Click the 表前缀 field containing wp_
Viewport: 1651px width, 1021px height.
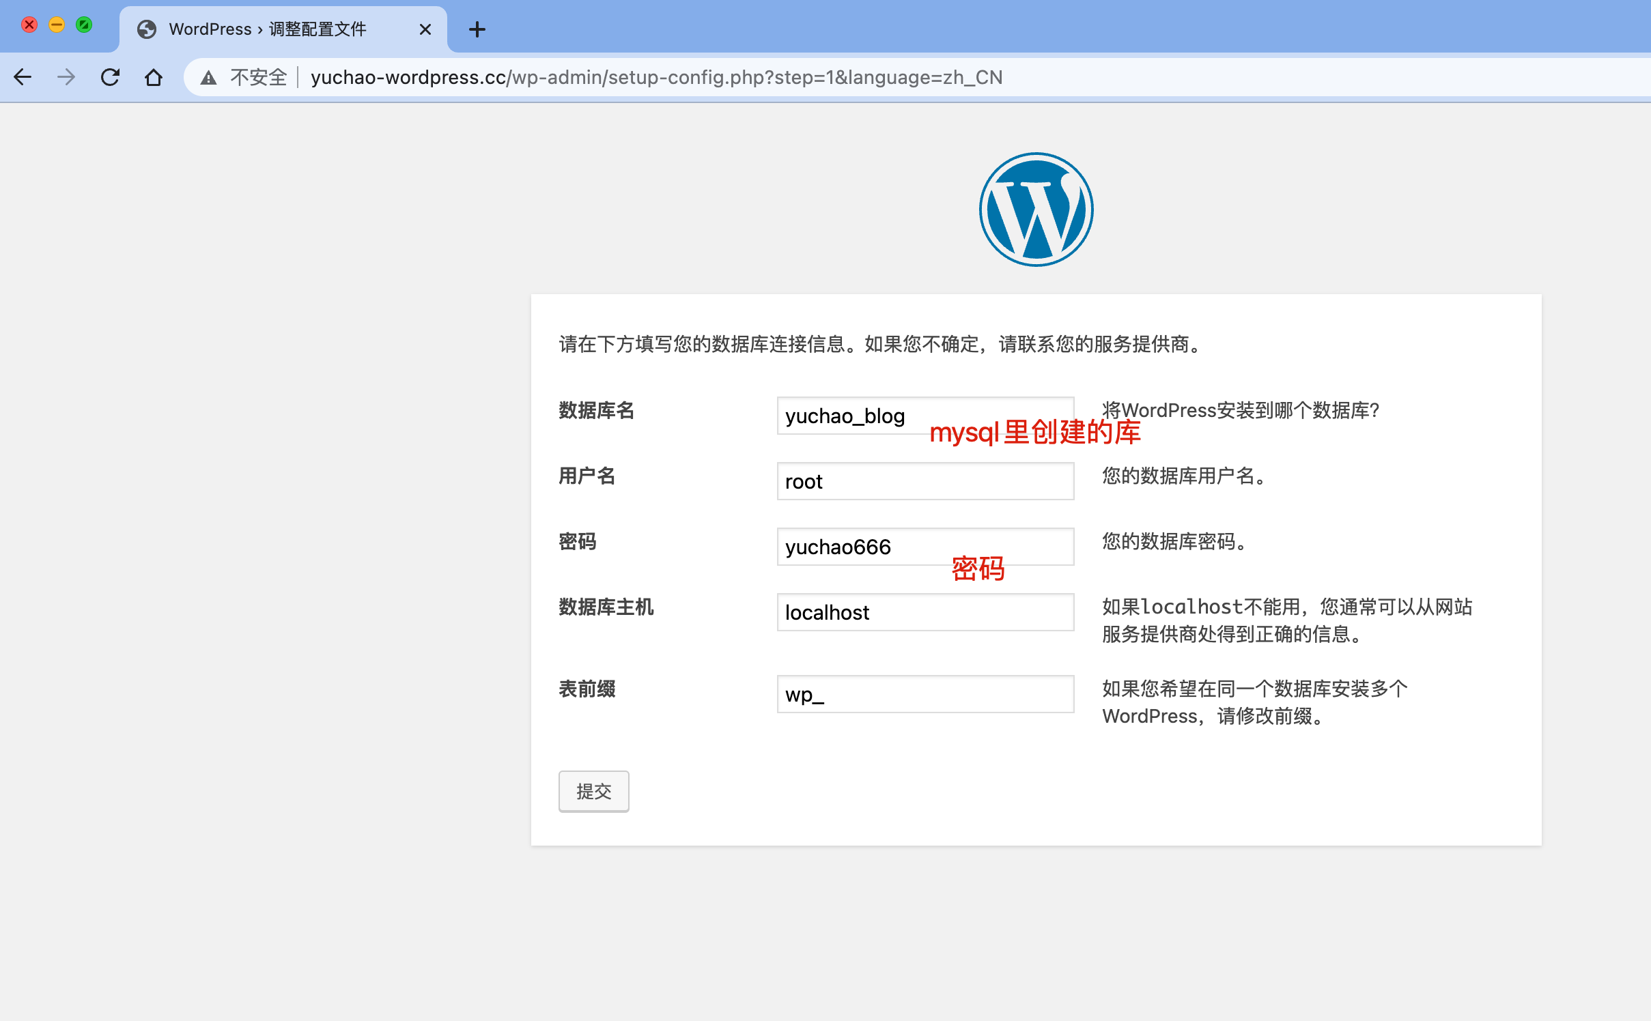(x=925, y=694)
